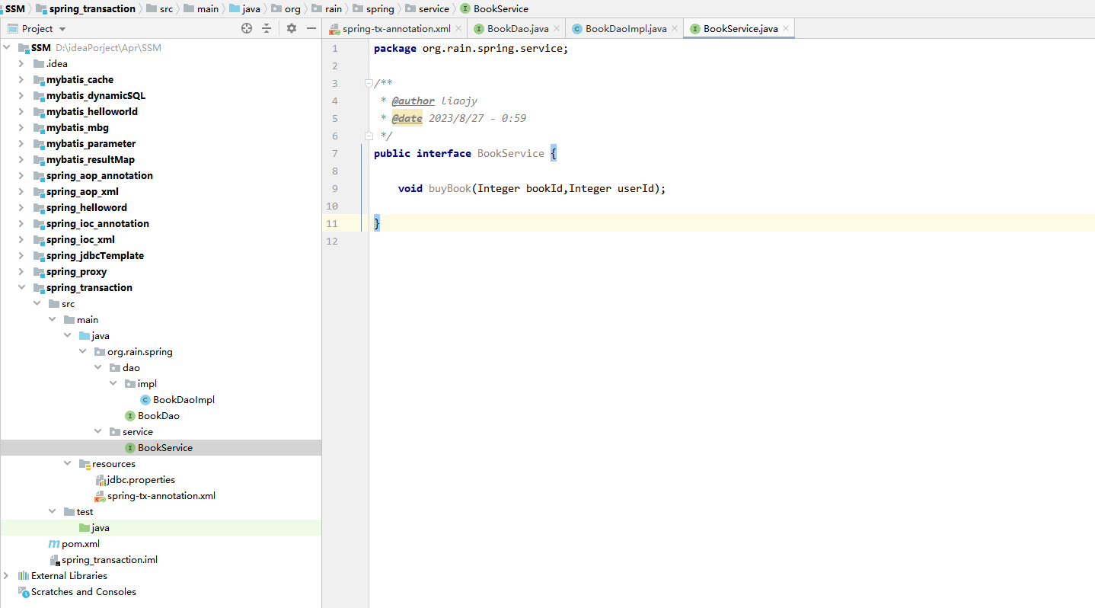Image resolution: width=1095 pixels, height=608 pixels.
Task: Select the impl package in tree
Action: click(x=147, y=384)
